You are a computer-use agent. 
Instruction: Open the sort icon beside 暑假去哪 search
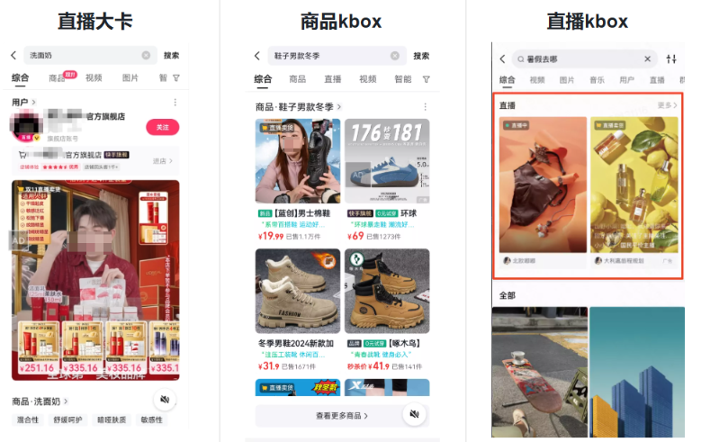[670, 59]
